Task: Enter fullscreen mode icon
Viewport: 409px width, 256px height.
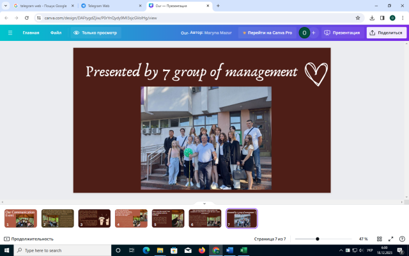Action: 390,239
